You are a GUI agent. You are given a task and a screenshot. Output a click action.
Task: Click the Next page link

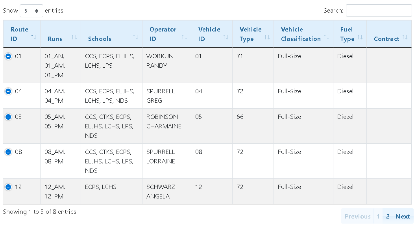click(403, 216)
